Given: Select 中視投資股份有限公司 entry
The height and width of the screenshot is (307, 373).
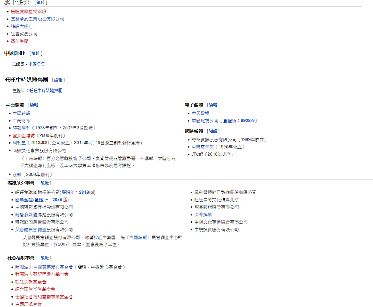Looking at the screenshot, I should click(x=216, y=229).
